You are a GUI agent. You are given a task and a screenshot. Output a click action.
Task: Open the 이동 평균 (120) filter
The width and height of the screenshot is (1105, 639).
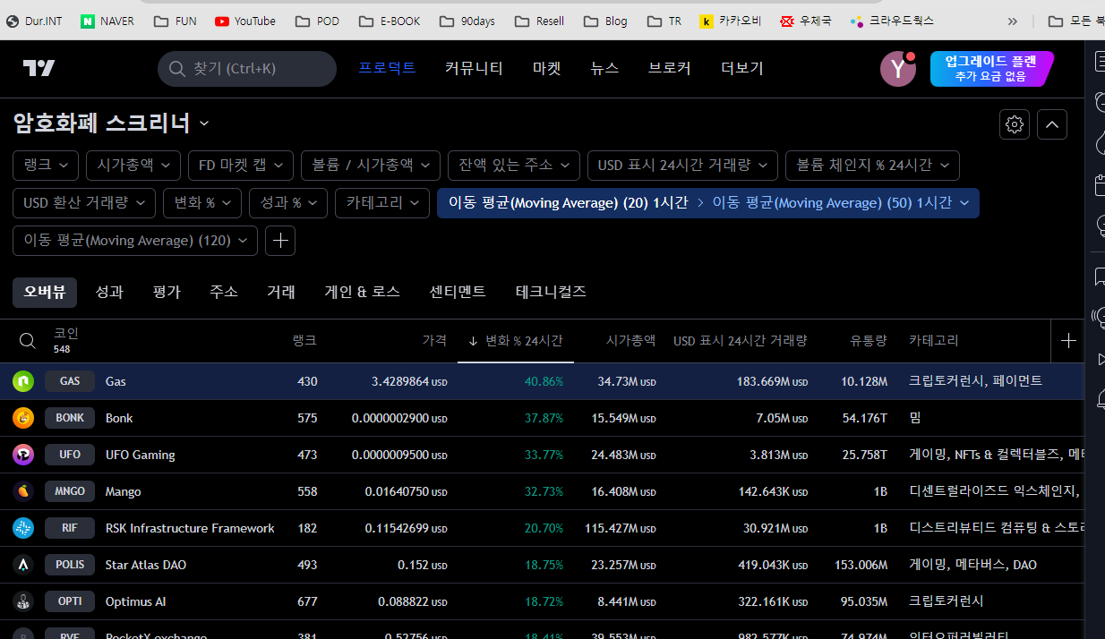click(135, 241)
